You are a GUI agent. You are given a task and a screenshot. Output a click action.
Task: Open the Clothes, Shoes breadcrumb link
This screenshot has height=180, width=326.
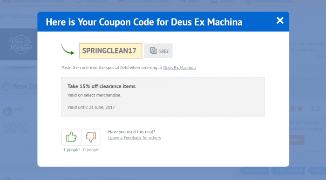23,15
